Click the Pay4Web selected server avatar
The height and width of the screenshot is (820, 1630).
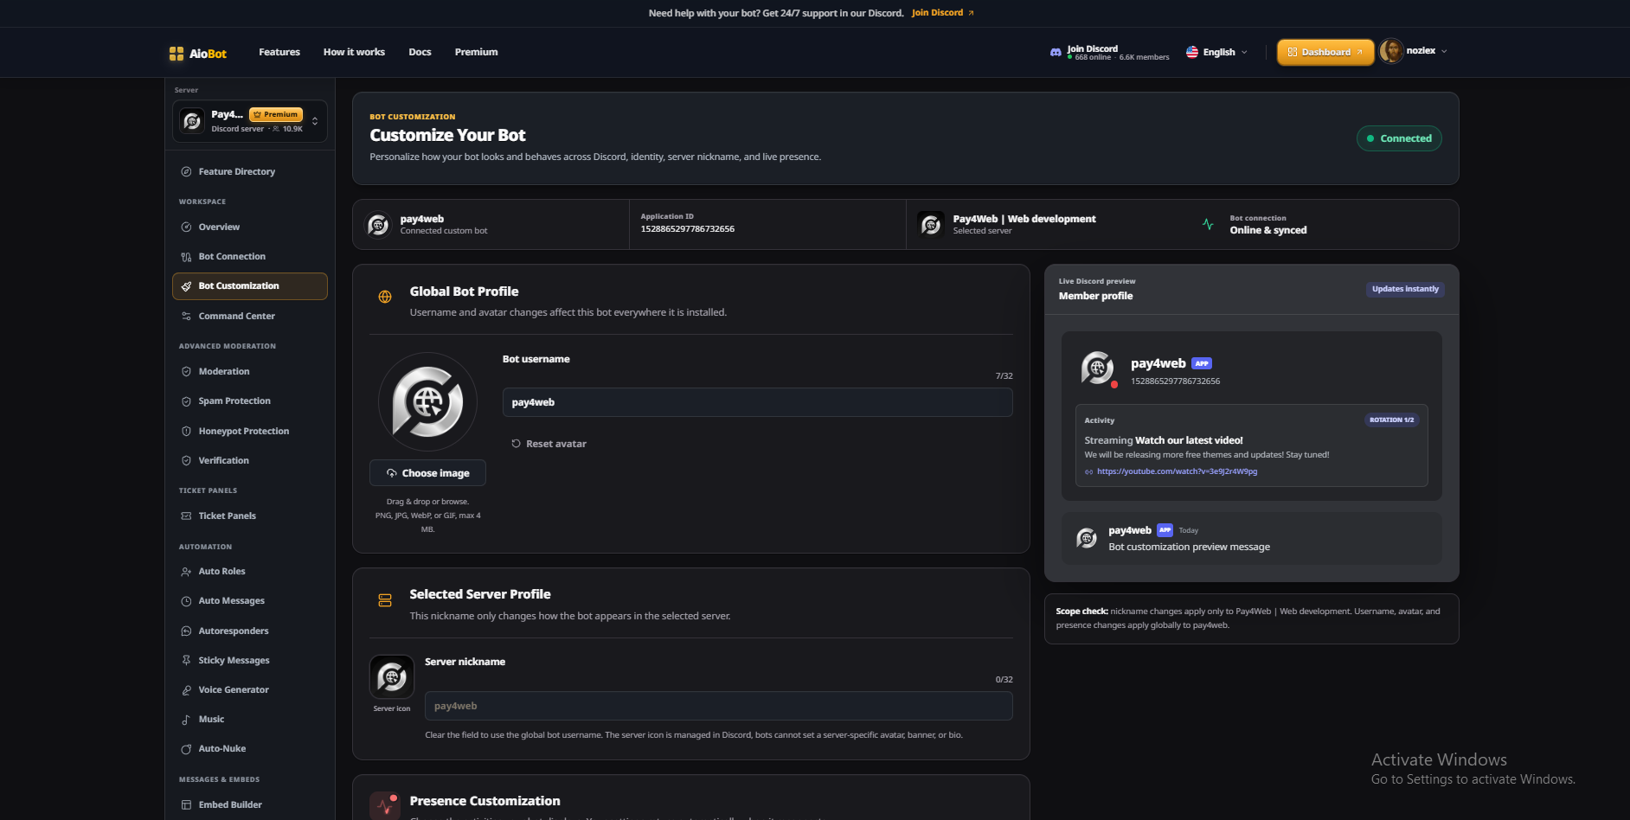point(931,225)
